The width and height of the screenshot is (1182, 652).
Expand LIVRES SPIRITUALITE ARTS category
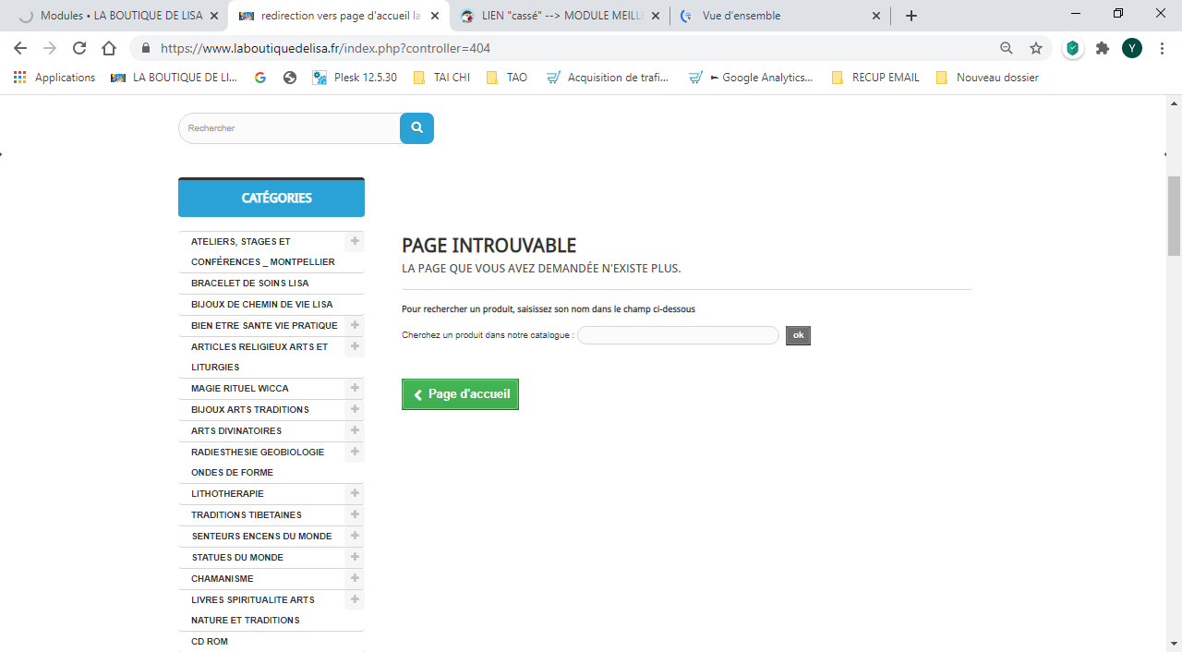pos(355,599)
